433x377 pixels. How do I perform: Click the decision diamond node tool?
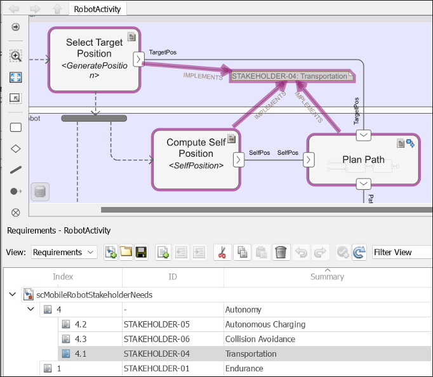pos(16,149)
